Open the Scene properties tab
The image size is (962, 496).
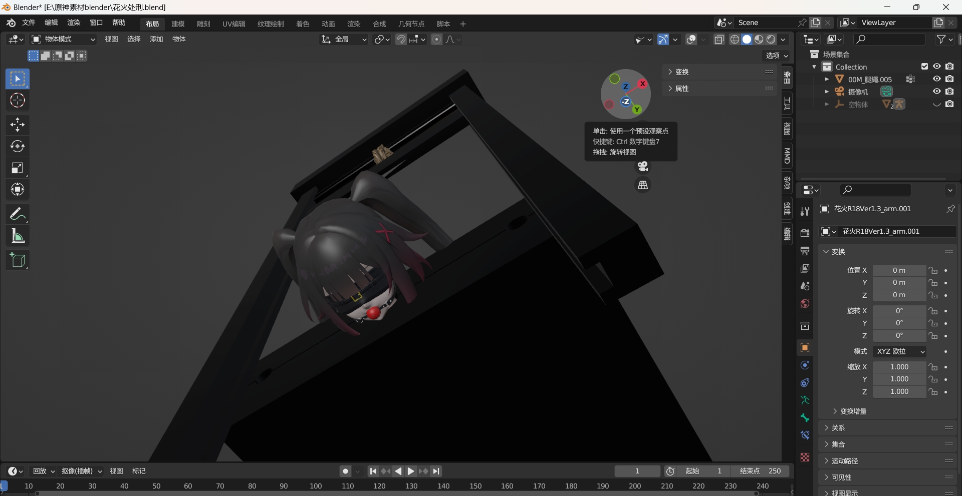click(x=805, y=286)
